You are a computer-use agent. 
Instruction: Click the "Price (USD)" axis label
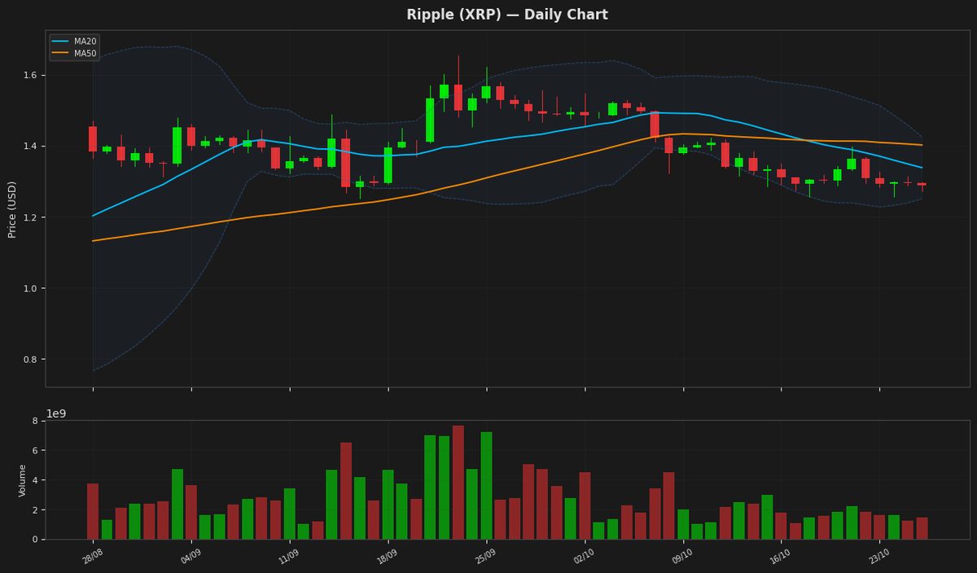(x=12, y=209)
